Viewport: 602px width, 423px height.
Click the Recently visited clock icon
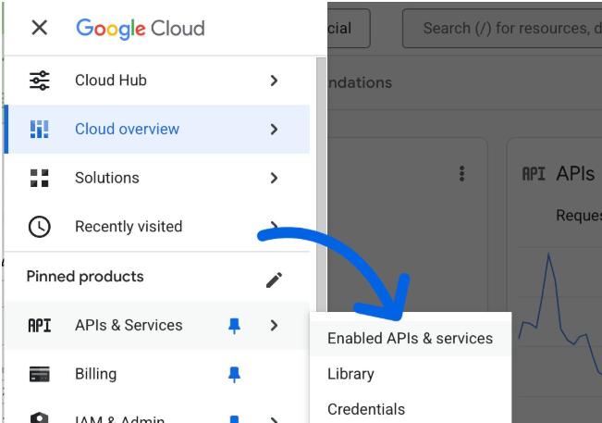point(39,227)
